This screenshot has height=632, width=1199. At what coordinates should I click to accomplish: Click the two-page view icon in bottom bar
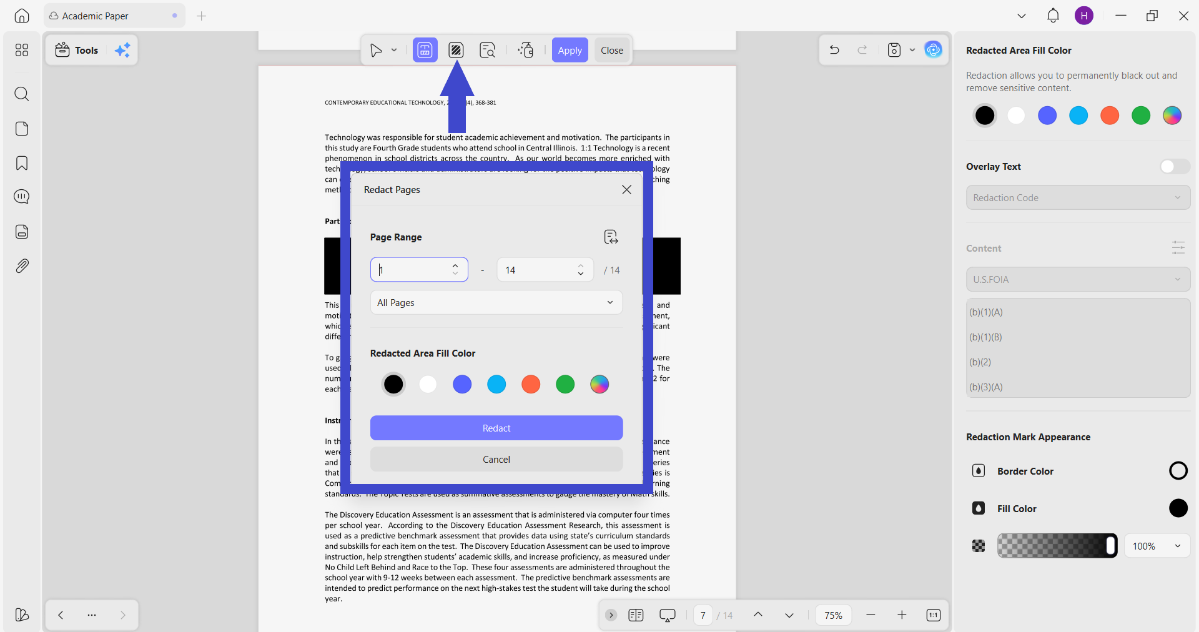point(636,615)
